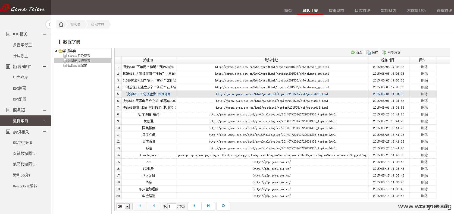Select the 国美极信 keyword cell
This screenshot has width=454, height=214.
[149, 128]
